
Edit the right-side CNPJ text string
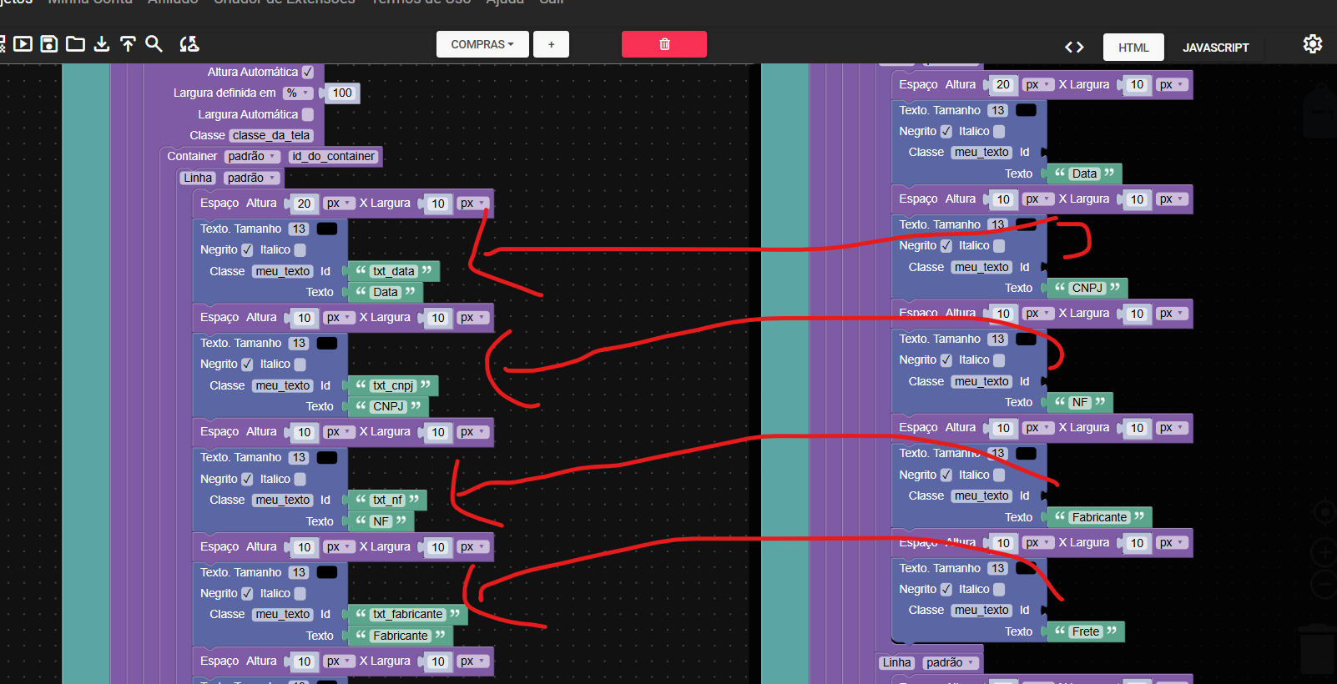coord(1087,288)
